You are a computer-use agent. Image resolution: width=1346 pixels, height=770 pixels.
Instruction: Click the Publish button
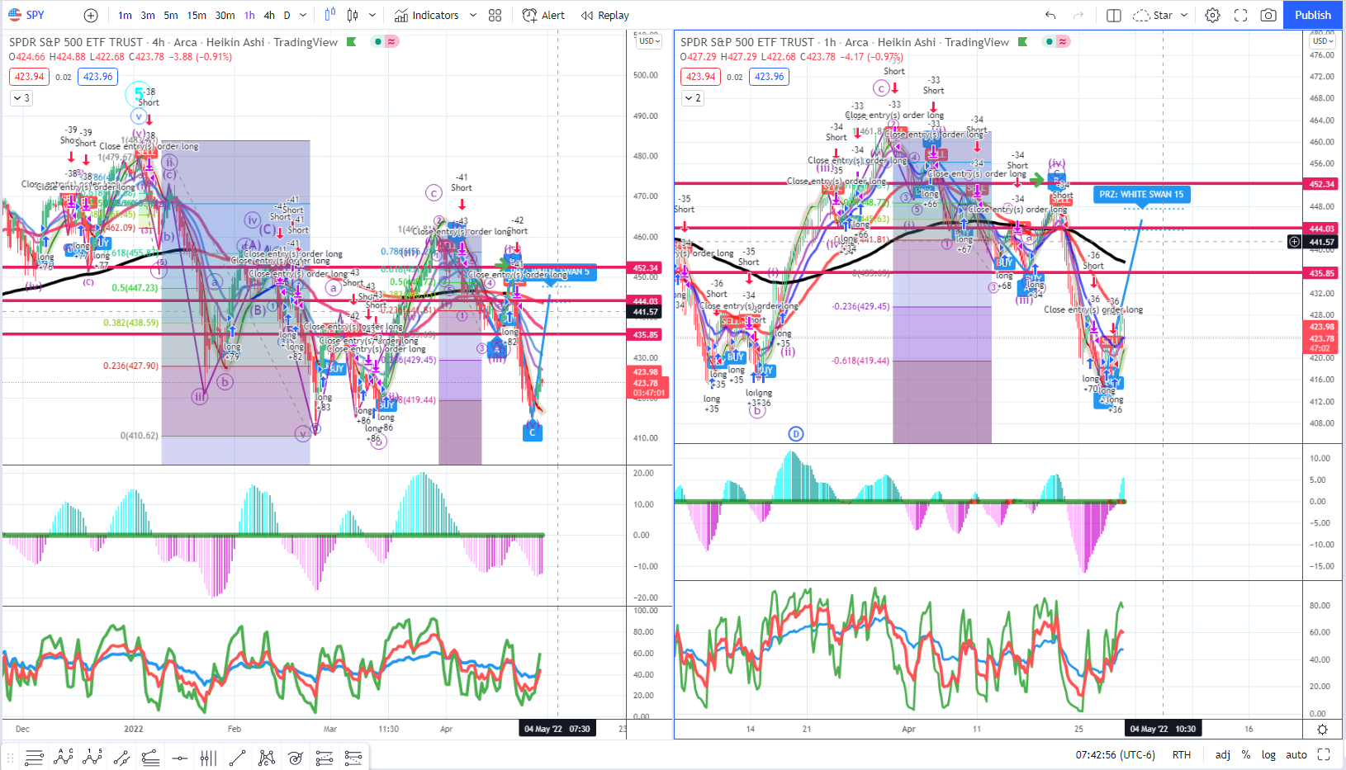coord(1313,15)
